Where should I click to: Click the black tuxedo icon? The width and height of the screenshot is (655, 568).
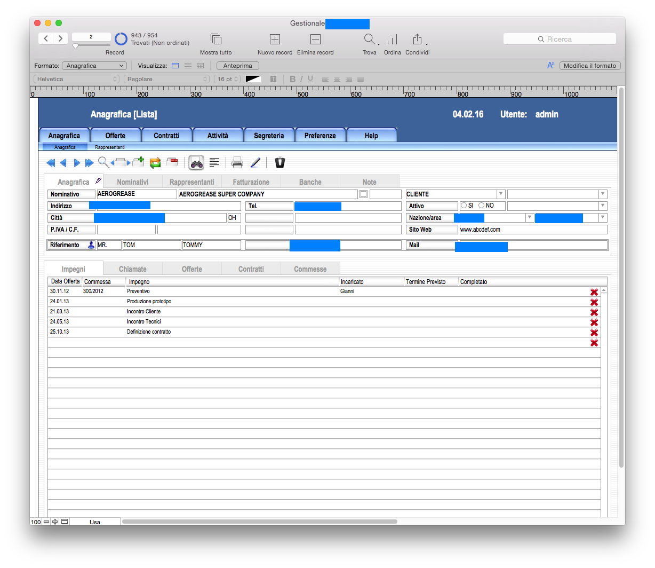(280, 162)
